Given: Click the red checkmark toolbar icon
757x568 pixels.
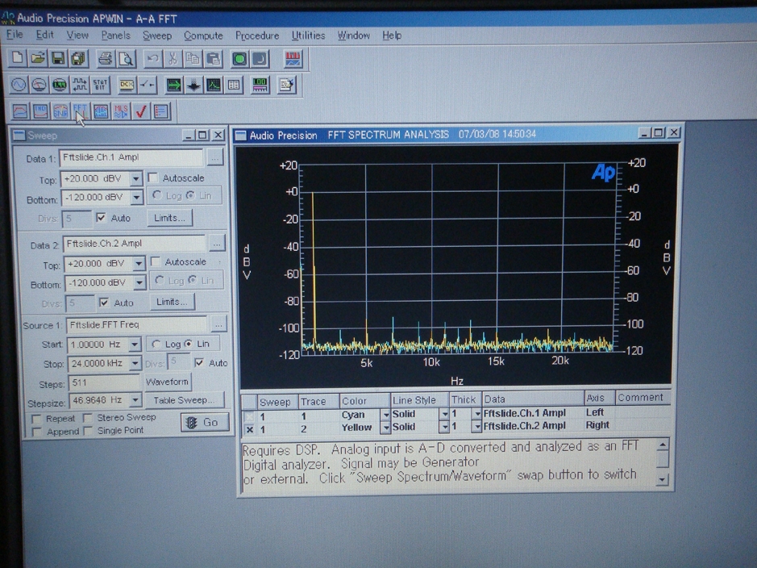Looking at the screenshot, I should pyautogui.click(x=141, y=111).
